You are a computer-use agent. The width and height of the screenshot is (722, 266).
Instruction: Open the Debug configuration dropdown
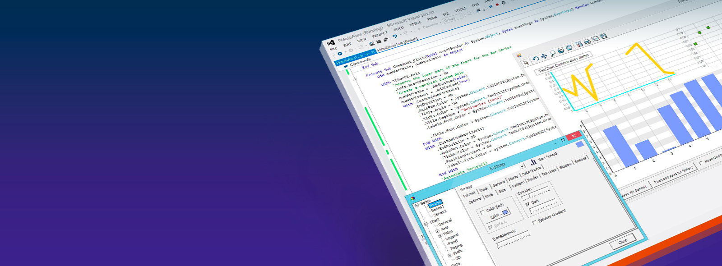(454, 18)
